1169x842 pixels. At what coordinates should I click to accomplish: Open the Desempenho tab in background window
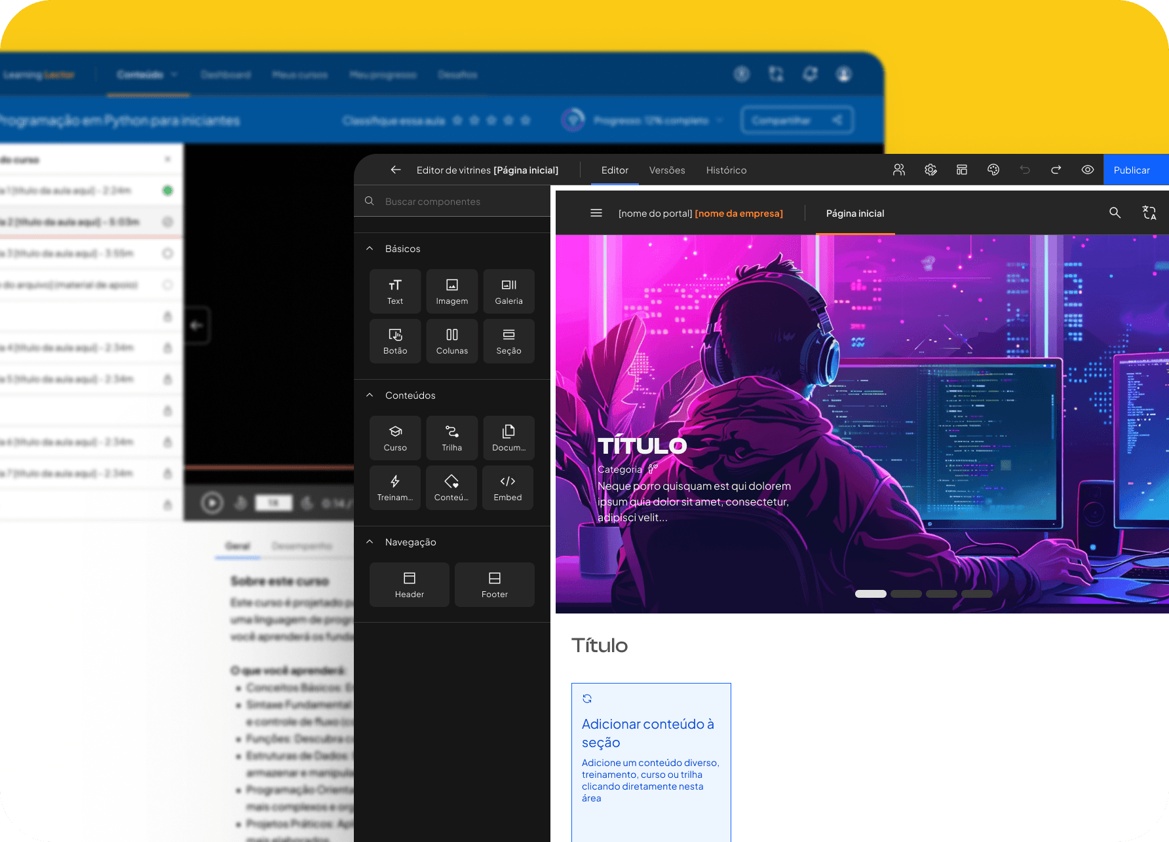302,546
